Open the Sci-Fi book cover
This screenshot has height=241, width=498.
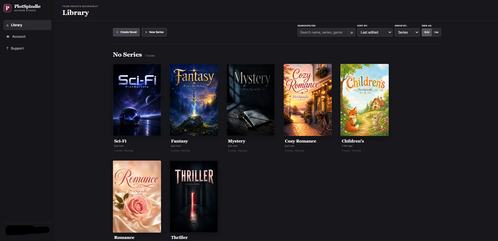click(x=137, y=100)
